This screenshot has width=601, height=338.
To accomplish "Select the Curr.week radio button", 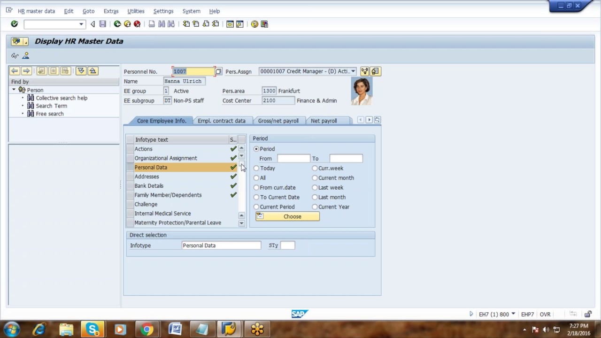I will (315, 168).
